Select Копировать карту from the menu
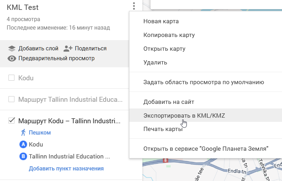This screenshot has width=282, height=181. point(169,35)
